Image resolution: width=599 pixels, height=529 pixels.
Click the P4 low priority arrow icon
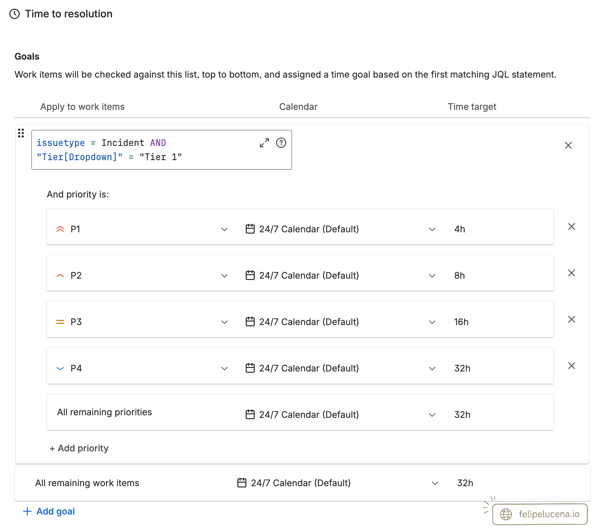(60, 368)
